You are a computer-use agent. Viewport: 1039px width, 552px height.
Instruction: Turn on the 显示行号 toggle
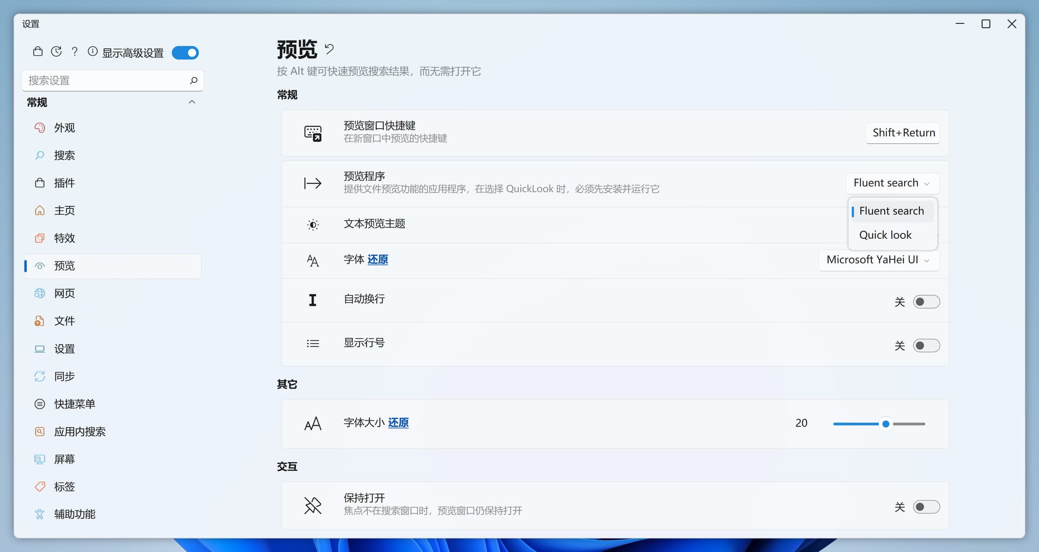(x=926, y=345)
